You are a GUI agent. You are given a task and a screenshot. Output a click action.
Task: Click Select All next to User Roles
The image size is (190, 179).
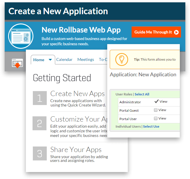click(x=142, y=94)
